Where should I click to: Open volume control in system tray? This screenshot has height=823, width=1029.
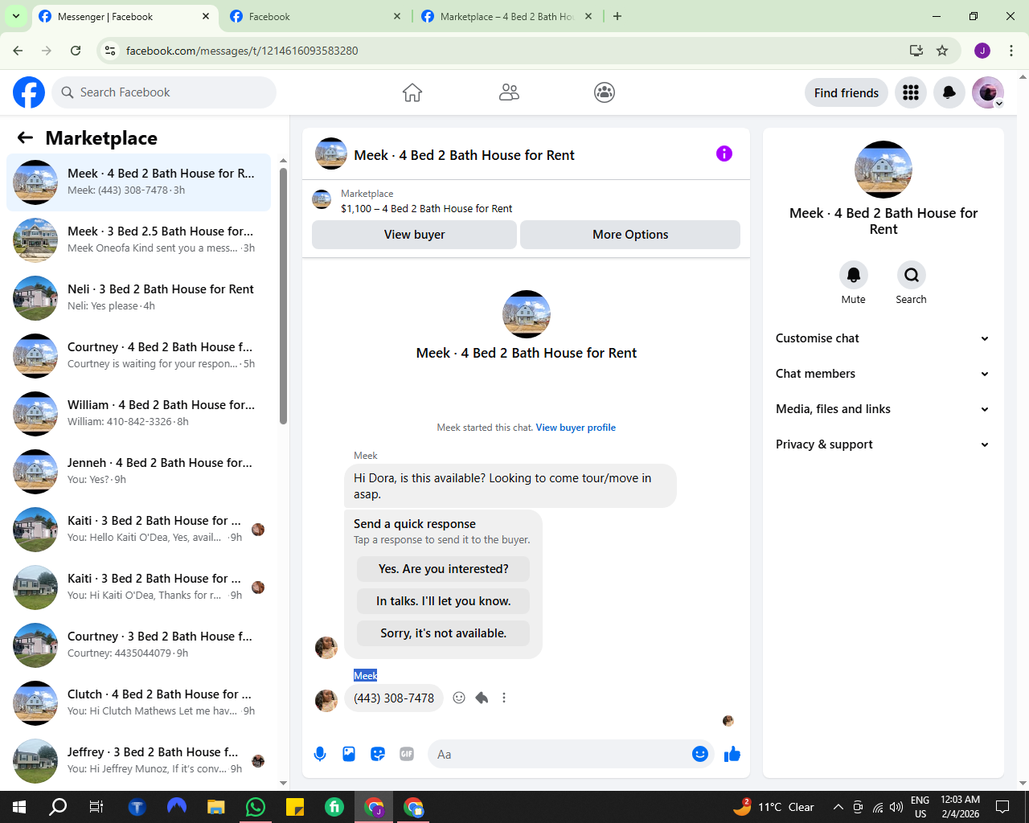[x=896, y=807]
